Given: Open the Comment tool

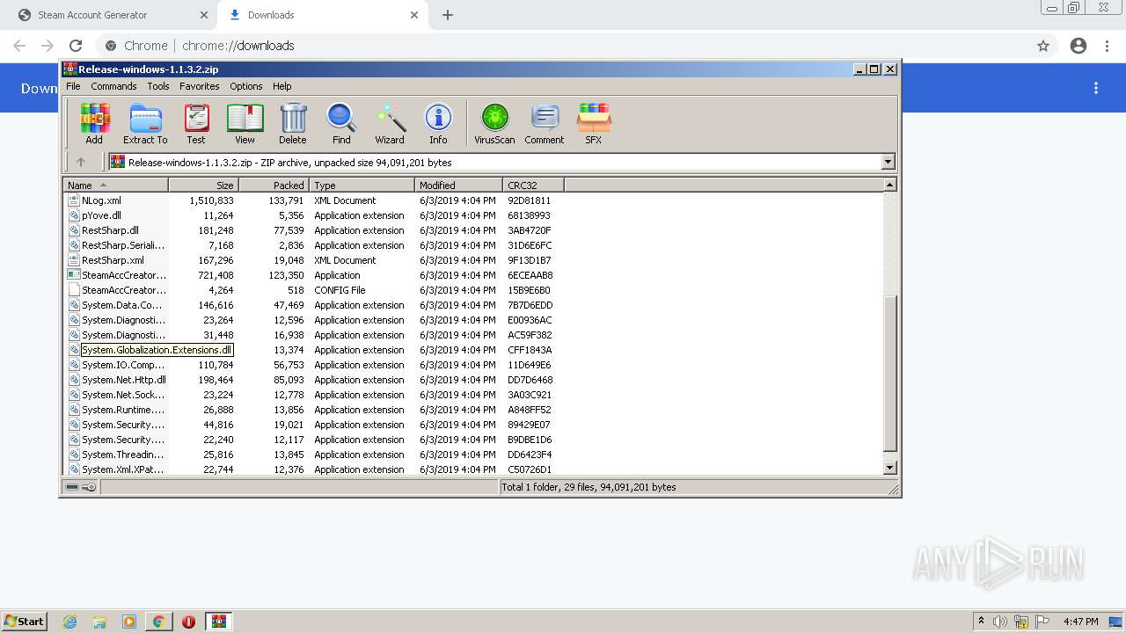Looking at the screenshot, I should [545, 124].
